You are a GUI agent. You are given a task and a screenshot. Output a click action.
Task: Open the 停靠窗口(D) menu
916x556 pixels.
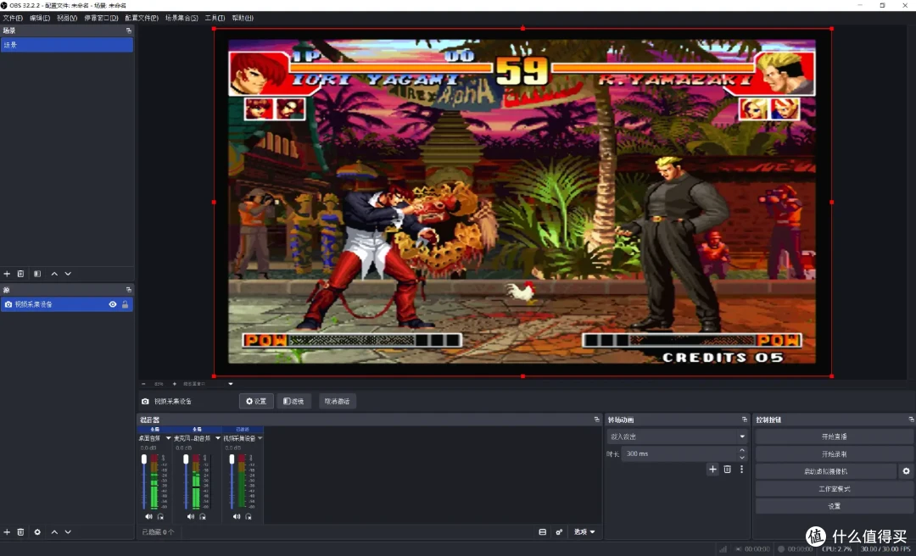[101, 18]
